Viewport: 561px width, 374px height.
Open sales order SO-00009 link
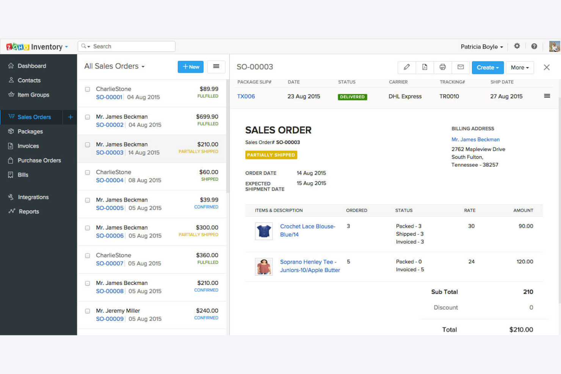pos(110,319)
